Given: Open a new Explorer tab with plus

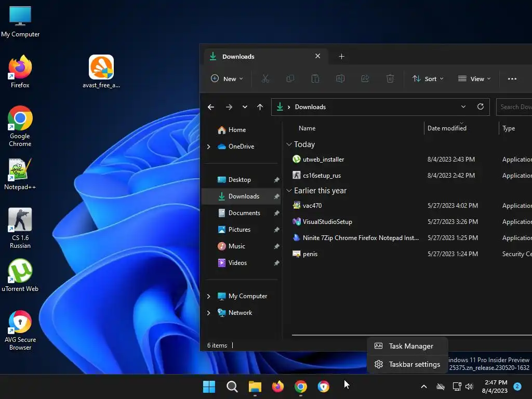Looking at the screenshot, I should (342, 56).
